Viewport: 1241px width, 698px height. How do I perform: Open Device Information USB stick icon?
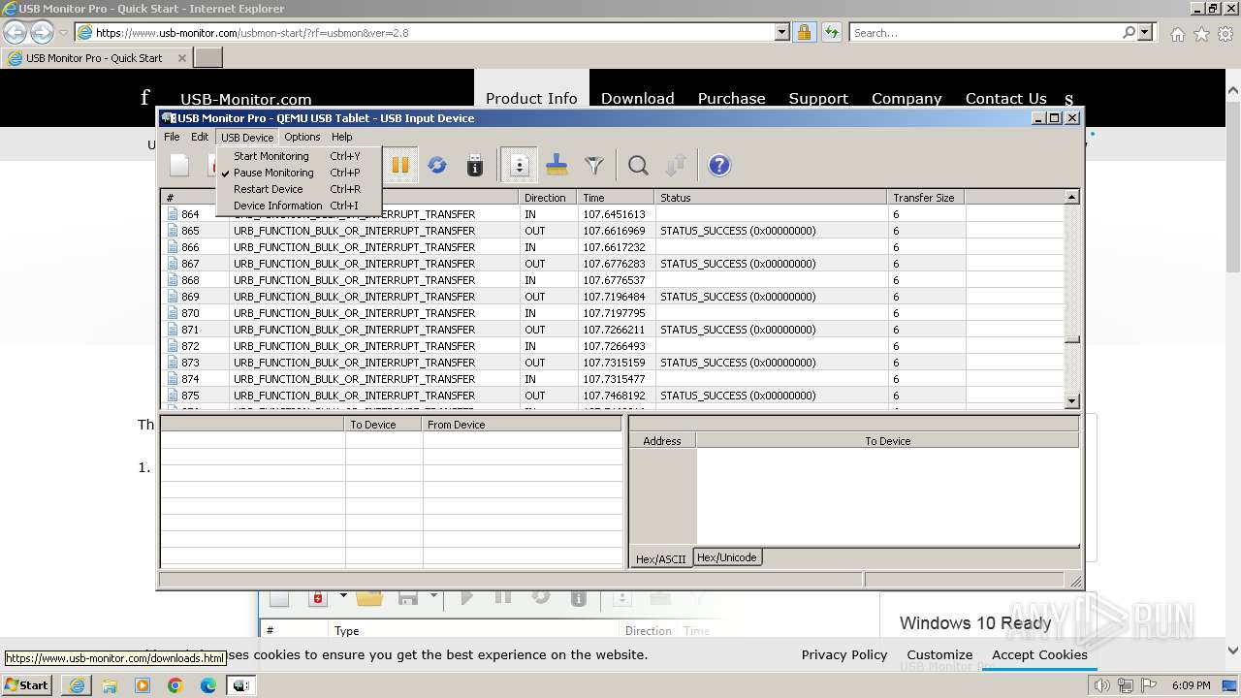[475, 166]
